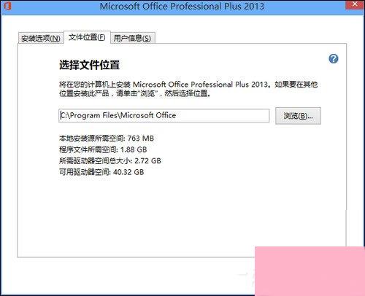Click the 浏览(B)... browse button

298,116
